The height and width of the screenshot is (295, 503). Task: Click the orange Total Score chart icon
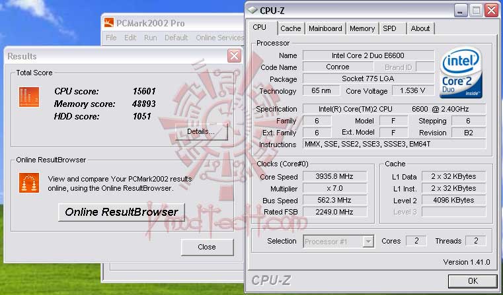(x=29, y=97)
